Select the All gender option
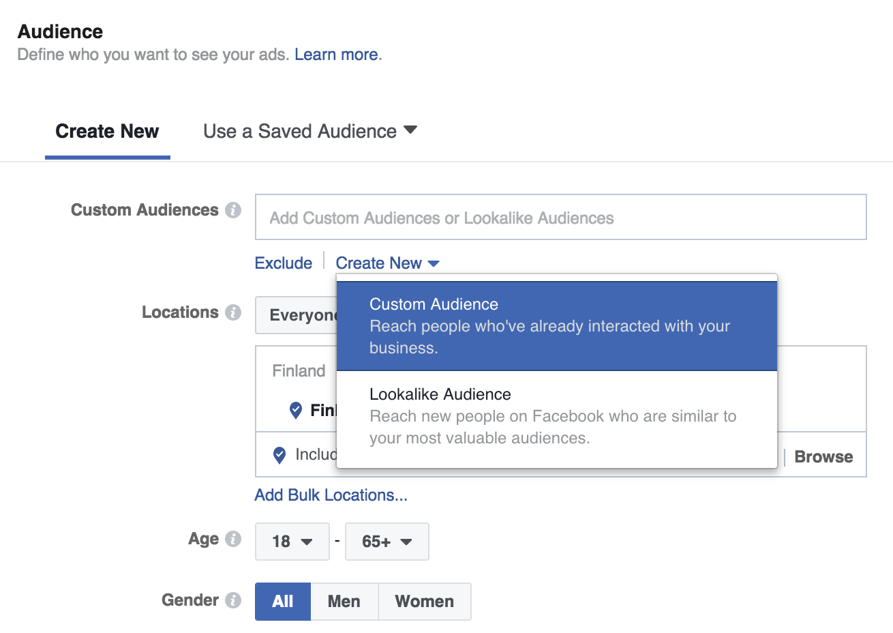The image size is (893, 633). click(283, 602)
